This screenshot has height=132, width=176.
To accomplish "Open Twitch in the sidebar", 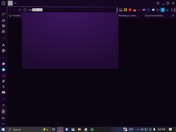I will (x=4, y=64).
